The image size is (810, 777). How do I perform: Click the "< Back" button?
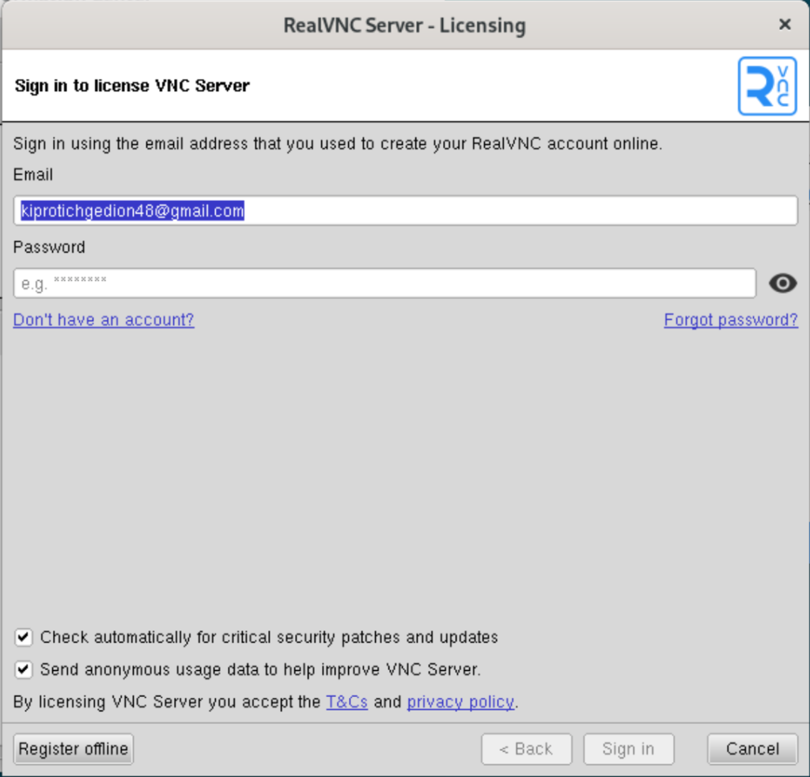(x=526, y=749)
